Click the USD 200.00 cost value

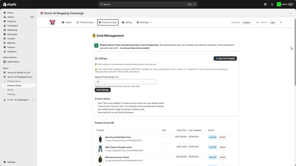click(181, 136)
